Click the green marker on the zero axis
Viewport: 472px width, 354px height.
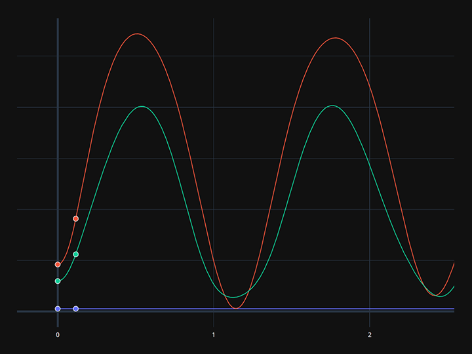pyautogui.click(x=58, y=281)
